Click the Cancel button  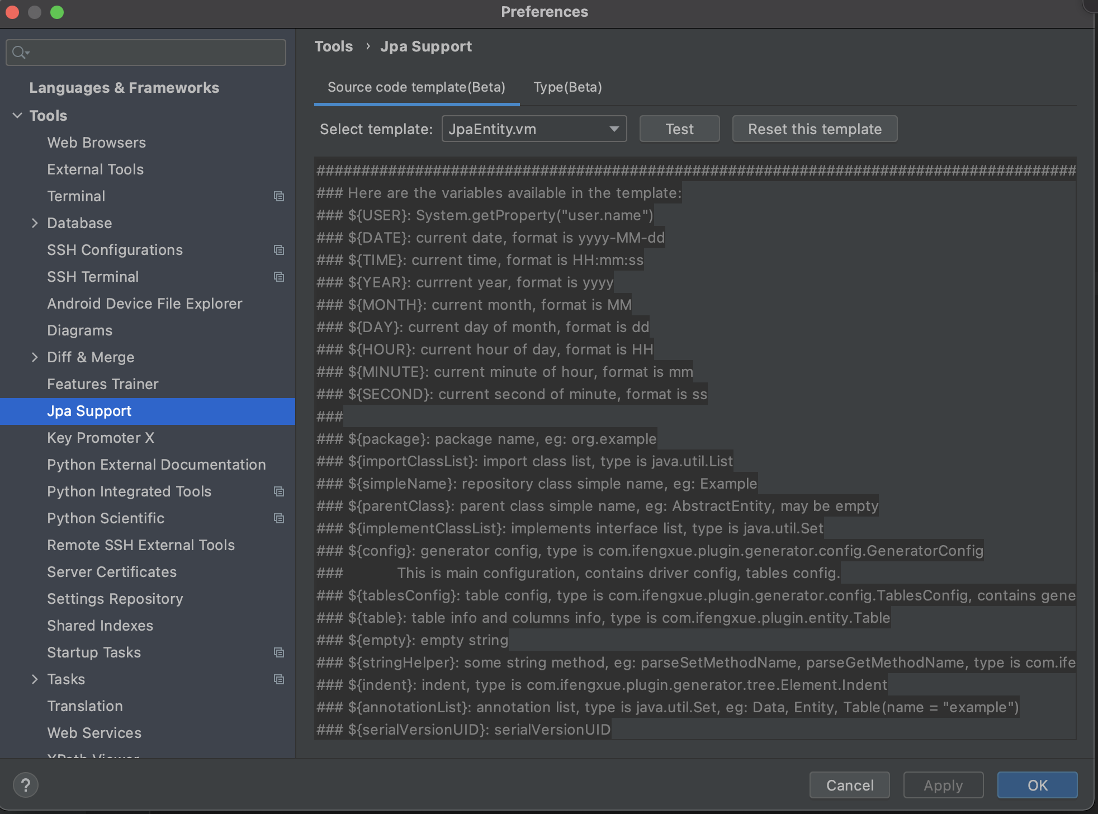point(849,785)
